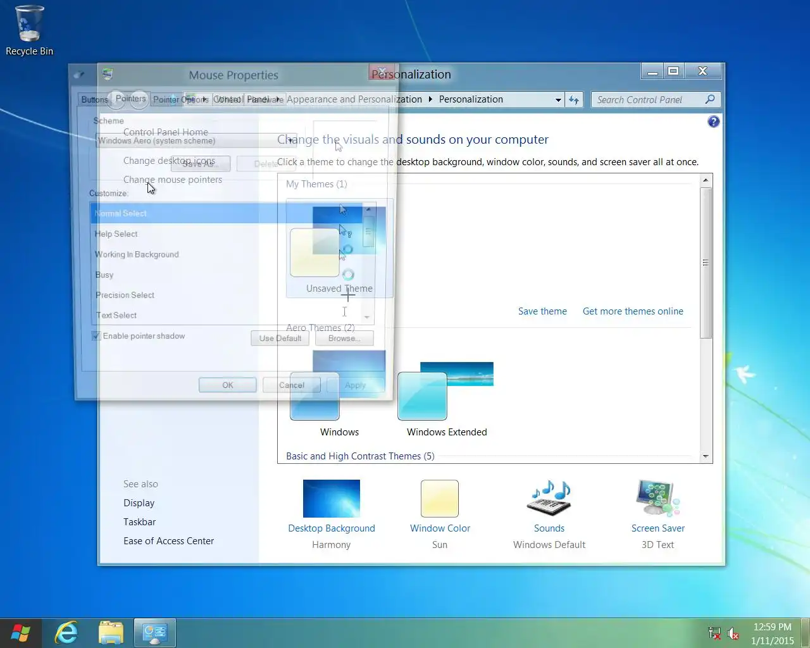This screenshot has width=810, height=648.
Task: Open Taskbar under See also
Action: tap(140, 522)
